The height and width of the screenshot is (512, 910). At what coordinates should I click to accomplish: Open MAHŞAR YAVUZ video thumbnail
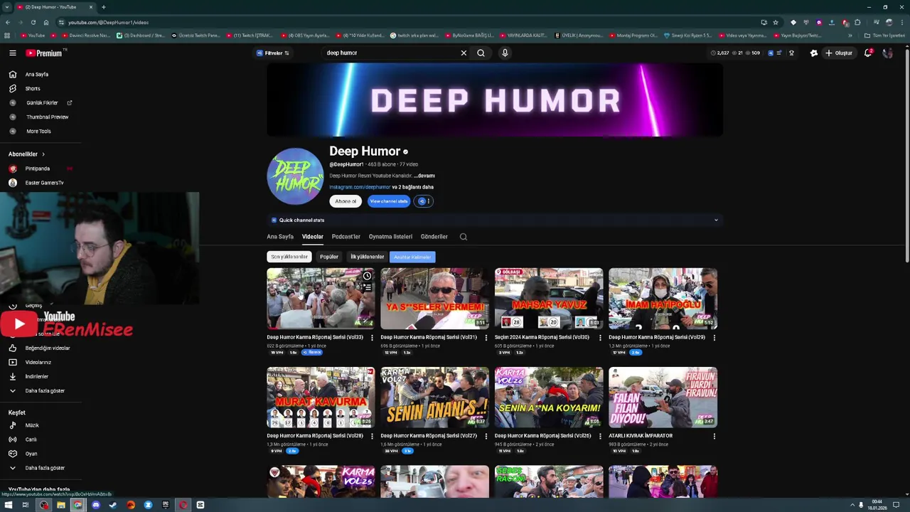[x=549, y=299]
